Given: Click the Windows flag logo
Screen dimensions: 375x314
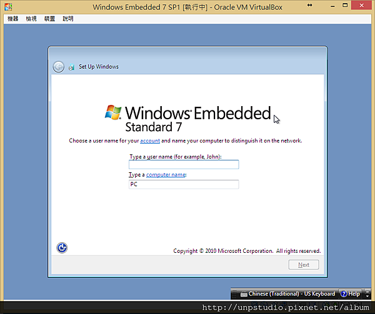Looking at the screenshot, I should [113, 112].
